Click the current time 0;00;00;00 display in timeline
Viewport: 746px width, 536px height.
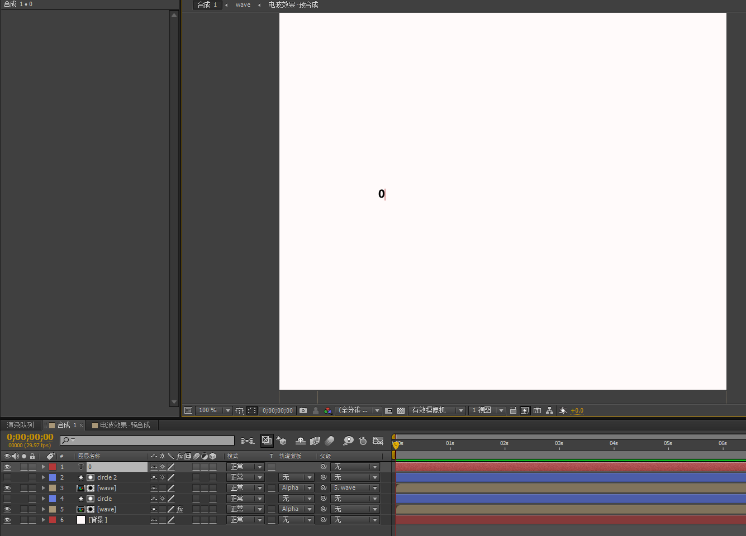click(x=30, y=437)
